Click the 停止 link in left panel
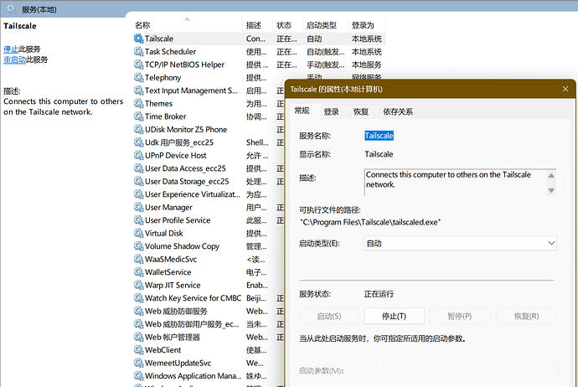Viewport: 578px width, 387px height. [x=11, y=49]
